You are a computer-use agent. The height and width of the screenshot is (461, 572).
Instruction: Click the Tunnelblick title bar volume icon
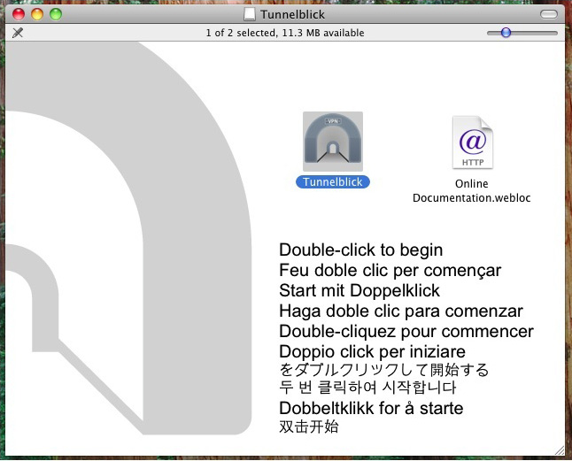click(250, 14)
